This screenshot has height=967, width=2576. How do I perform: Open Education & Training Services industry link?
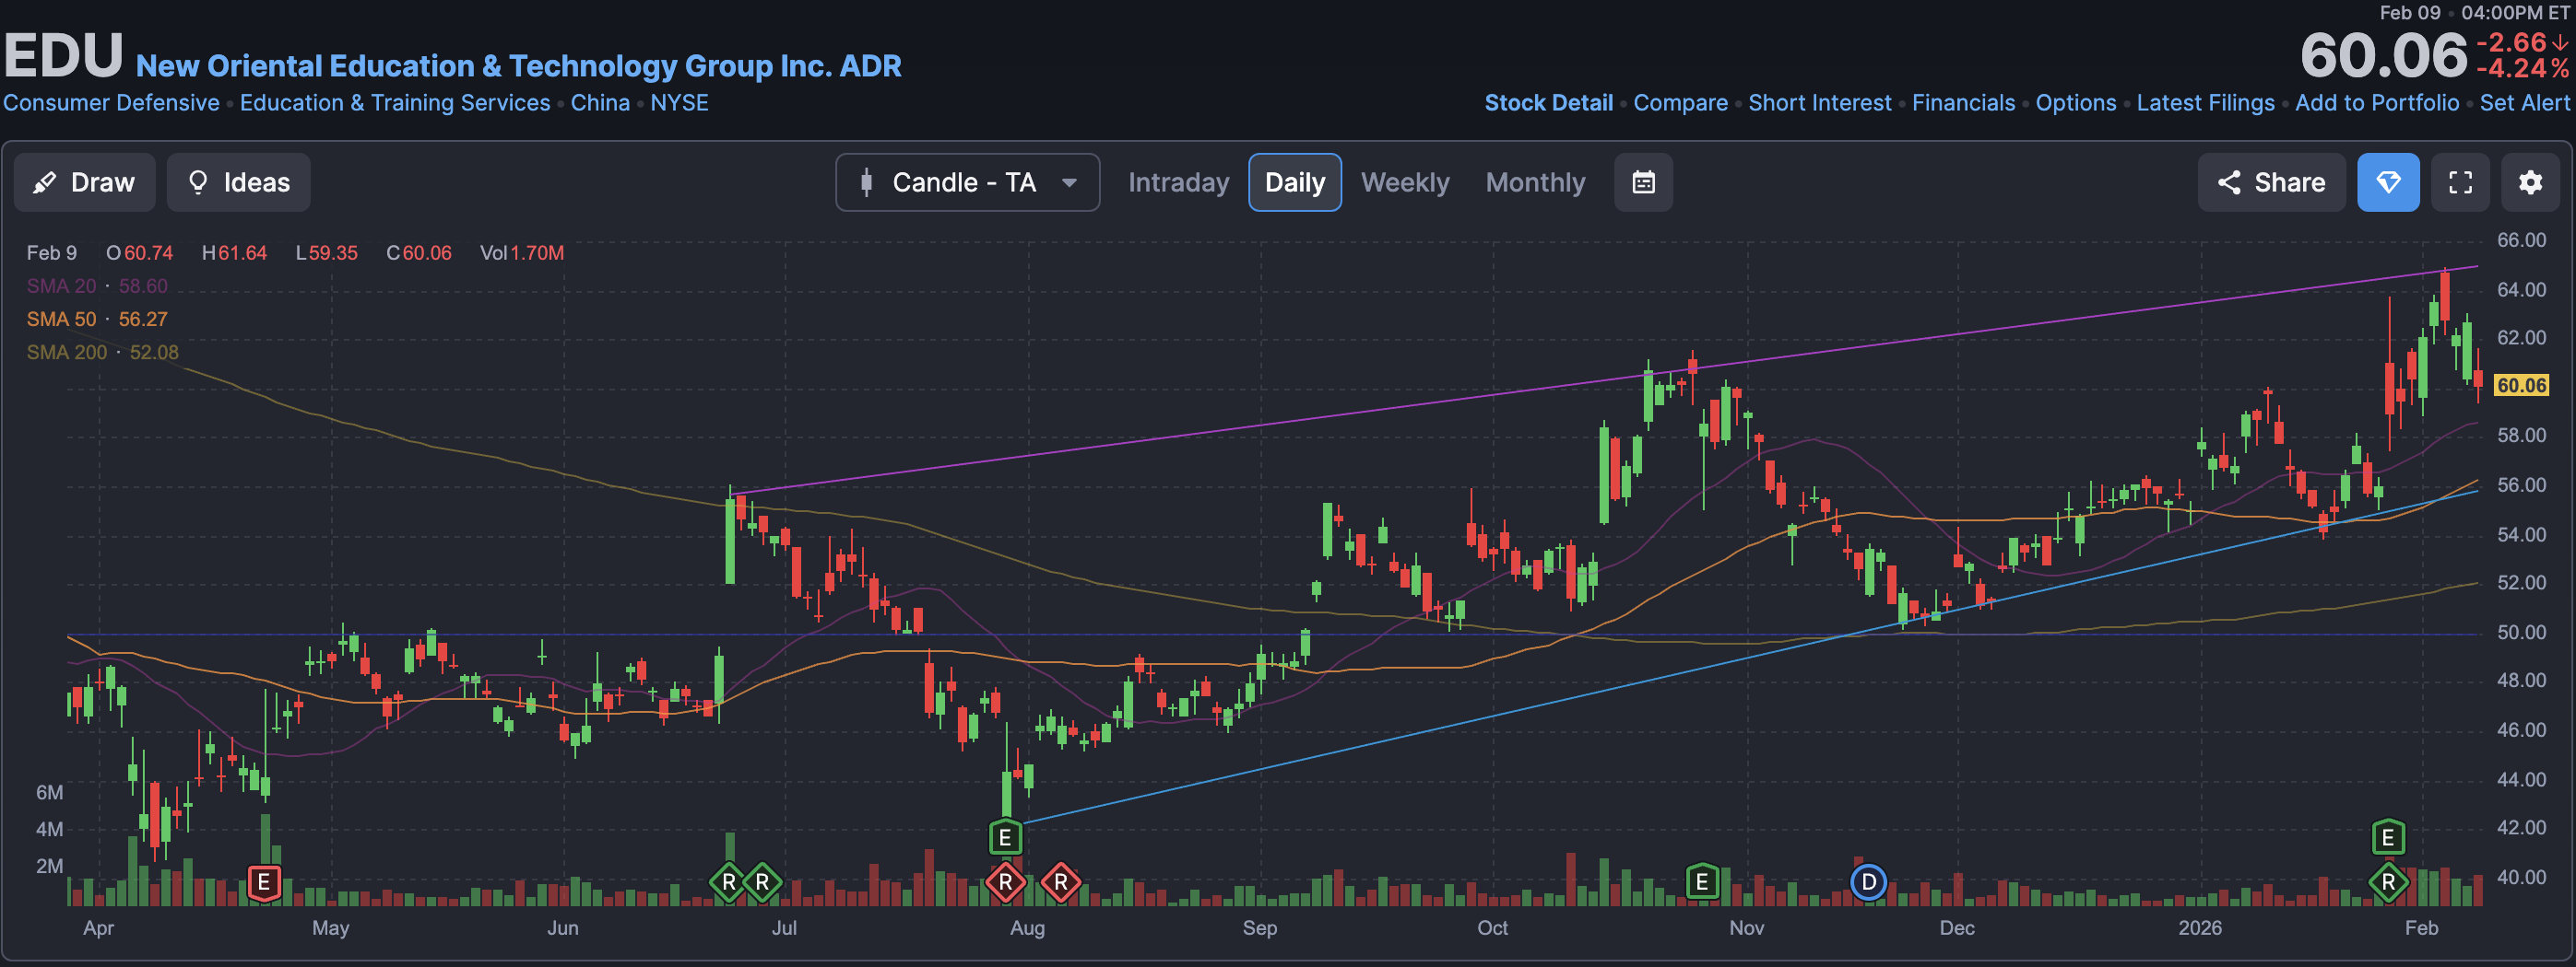coord(395,103)
